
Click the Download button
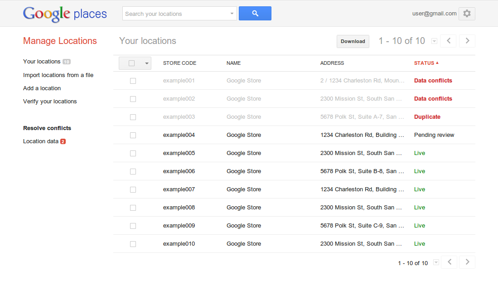point(353,41)
